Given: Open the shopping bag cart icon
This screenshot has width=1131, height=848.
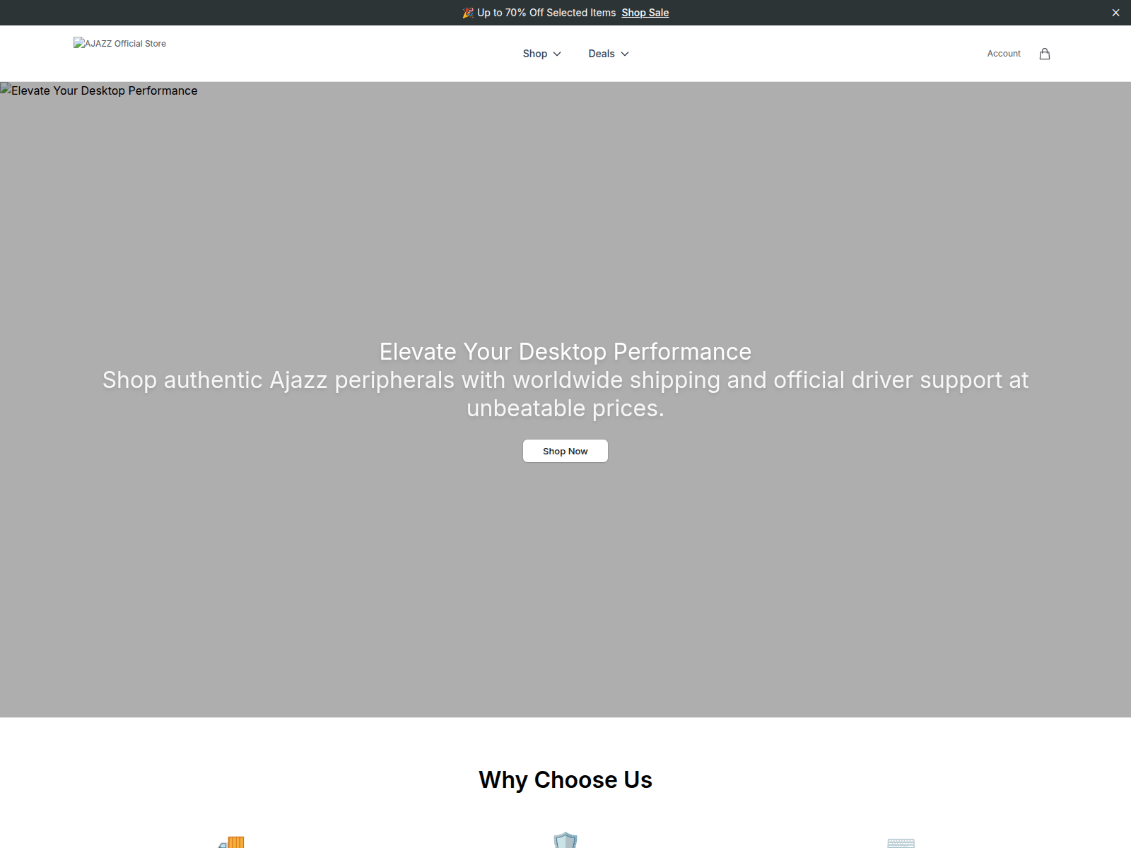Looking at the screenshot, I should (x=1045, y=54).
